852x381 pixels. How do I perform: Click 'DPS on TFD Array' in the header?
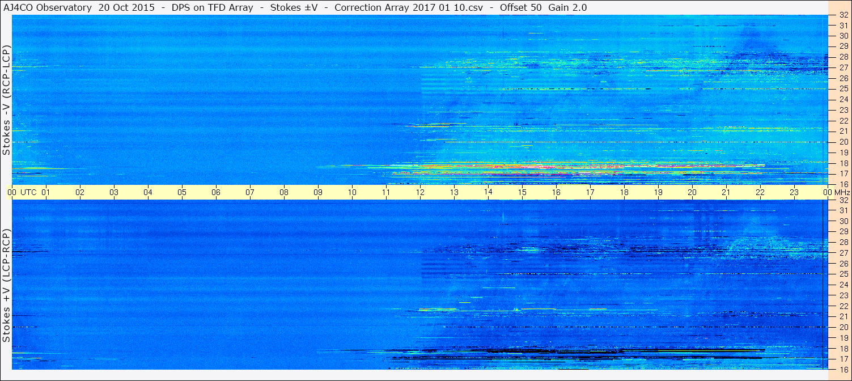coord(213,7)
